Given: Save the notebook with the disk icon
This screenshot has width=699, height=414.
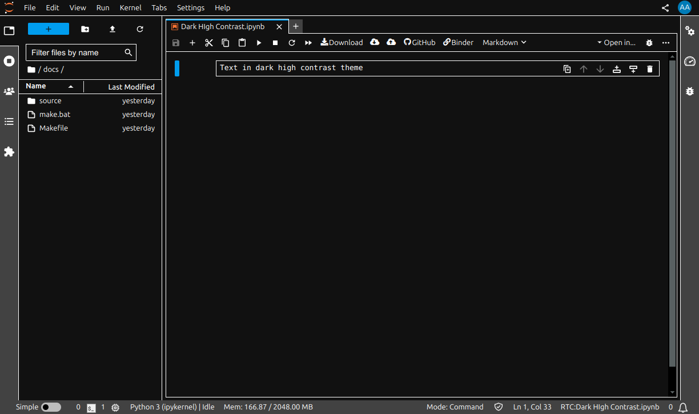Looking at the screenshot, I should (176, 43).
